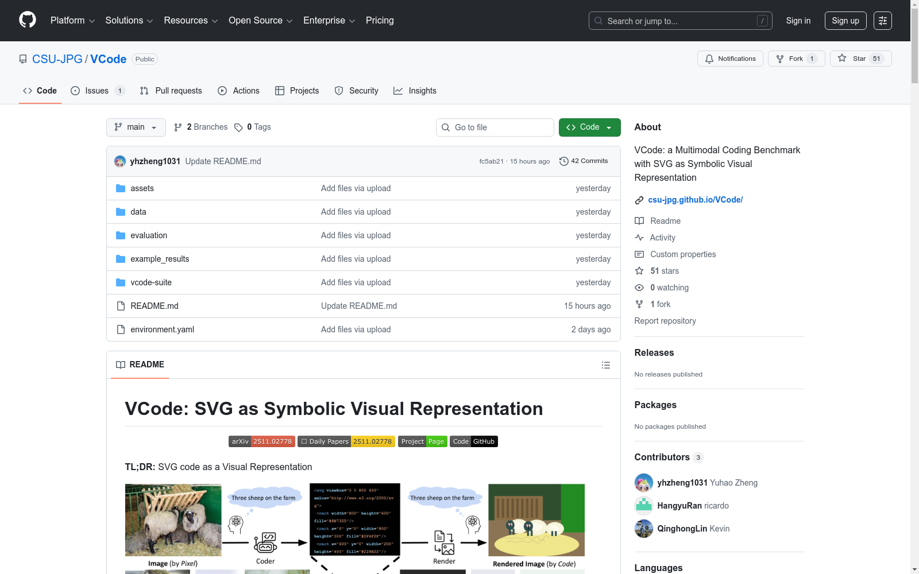Select the Code tab

pos(40,91)
